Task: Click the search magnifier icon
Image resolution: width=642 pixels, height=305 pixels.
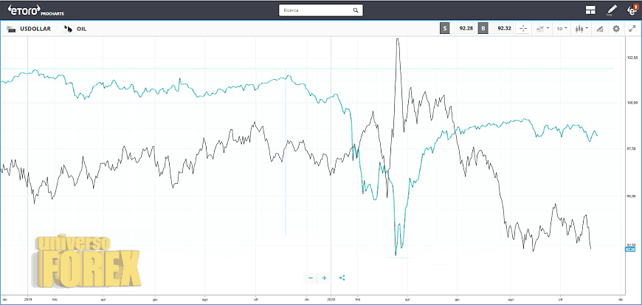Action: point(356,11)
